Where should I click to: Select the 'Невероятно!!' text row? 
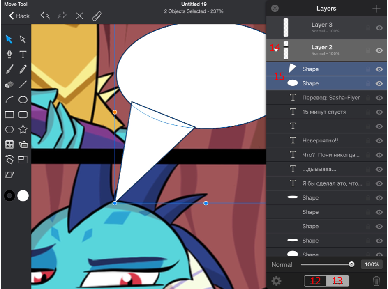coord(326,141)
